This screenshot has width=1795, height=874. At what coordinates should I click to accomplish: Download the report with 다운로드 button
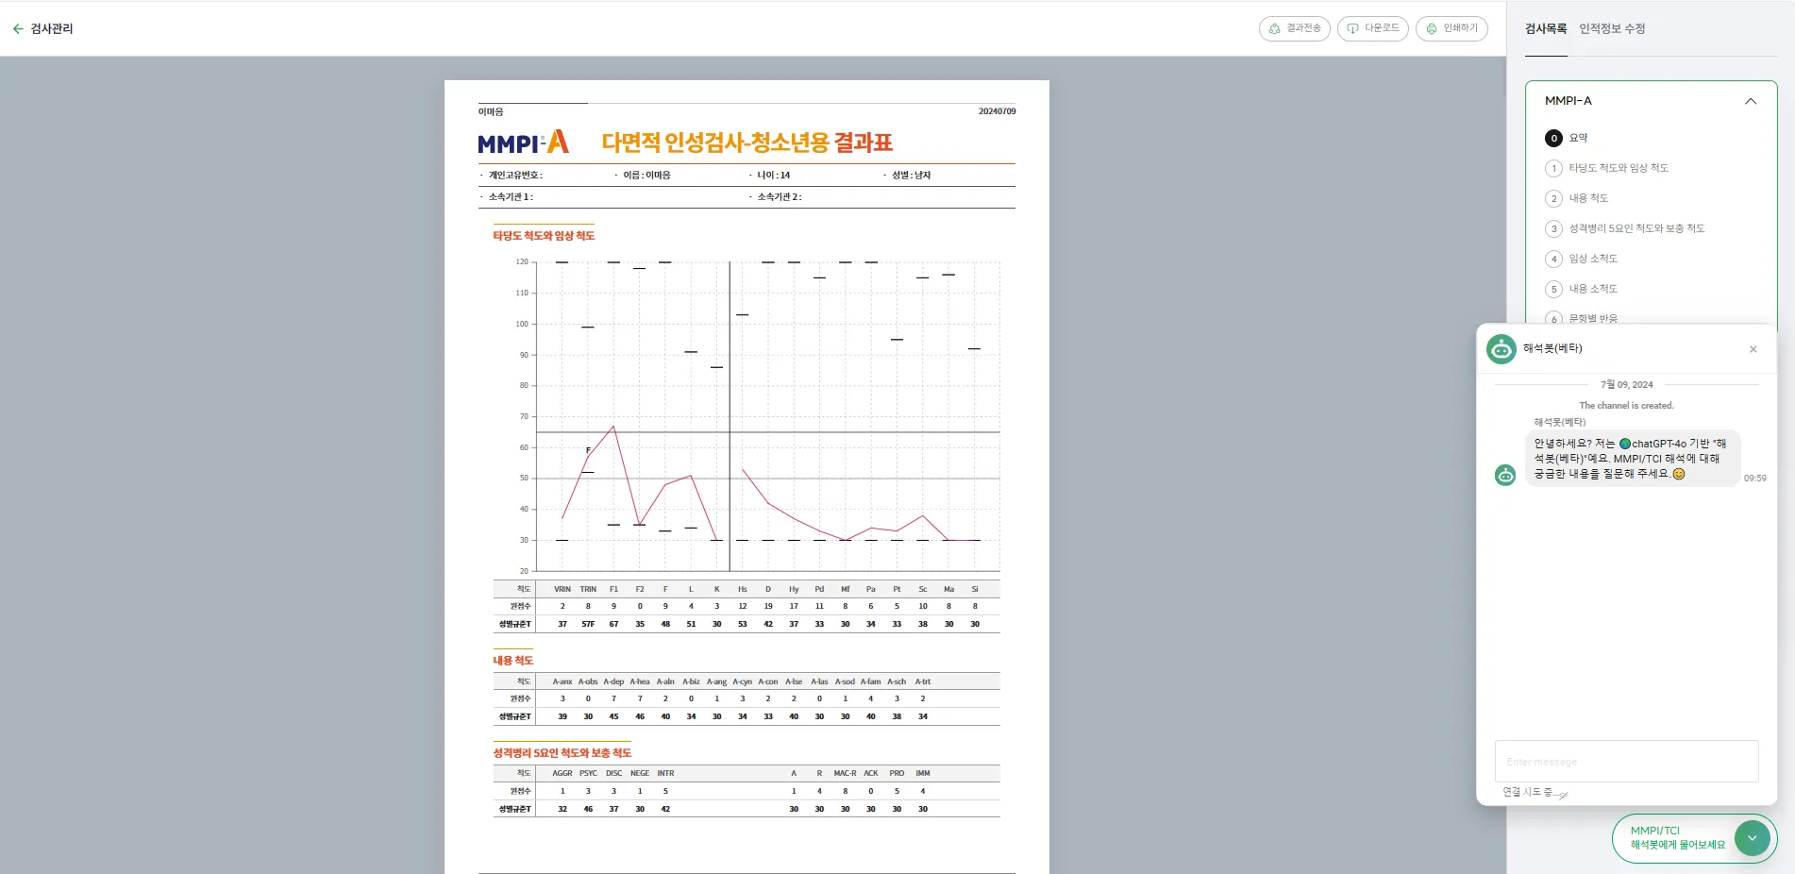pyautogui.click(x=1373, y=28)
